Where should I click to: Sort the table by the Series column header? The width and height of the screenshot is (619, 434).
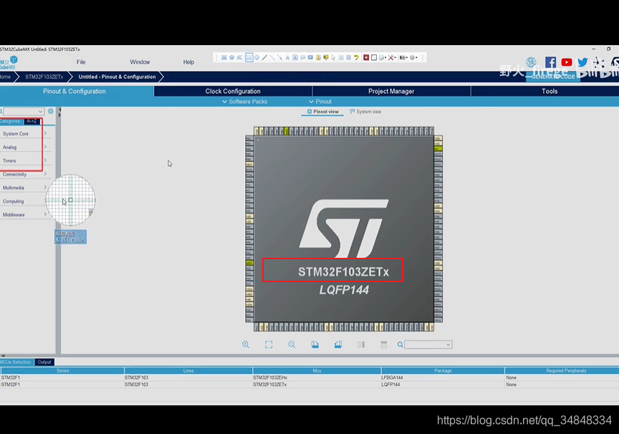click(x=62, y=370)
